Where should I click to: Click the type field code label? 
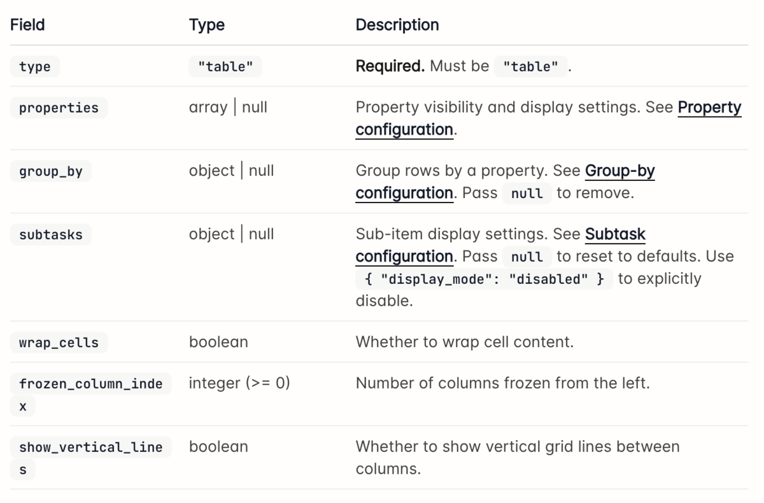pyautogui.click(x=35, y=66)
